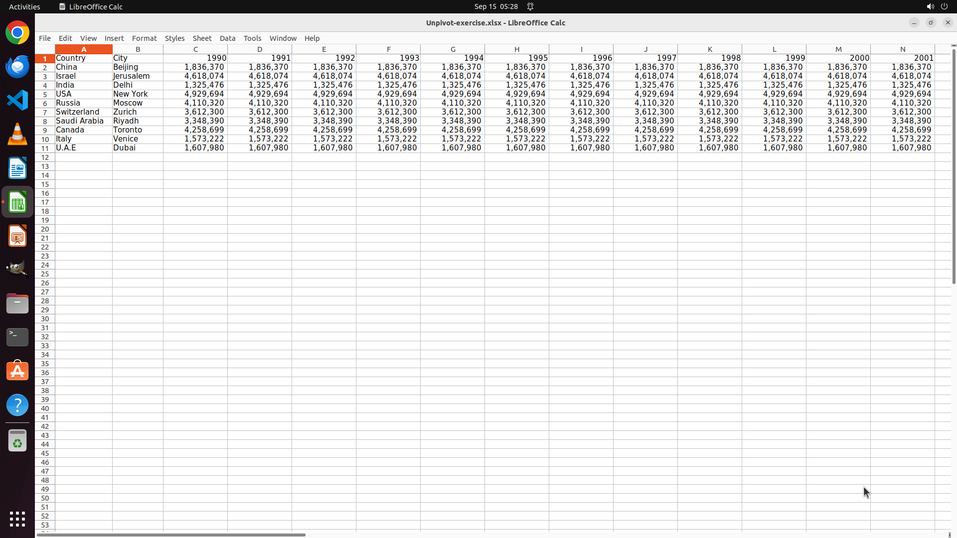This screenshot has width=957, height=538.
Task: Open the Format menu
Action: coord(144,38)
